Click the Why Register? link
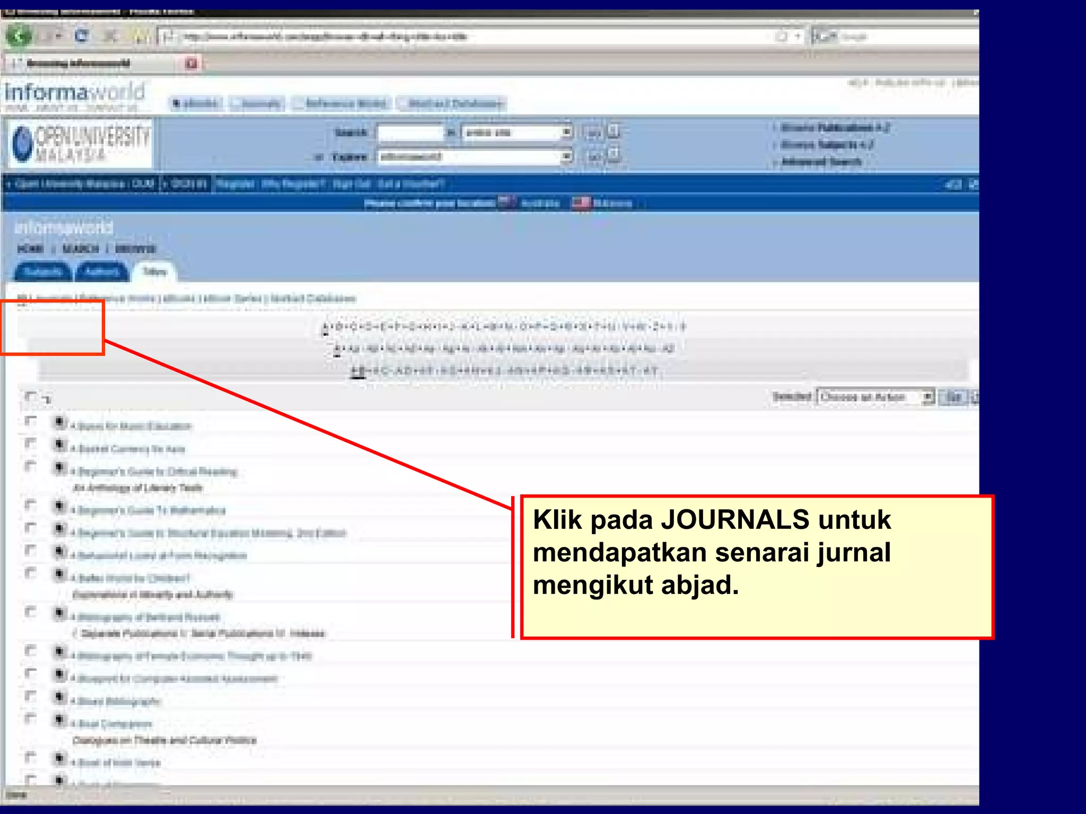 click(x=293, y=184)
